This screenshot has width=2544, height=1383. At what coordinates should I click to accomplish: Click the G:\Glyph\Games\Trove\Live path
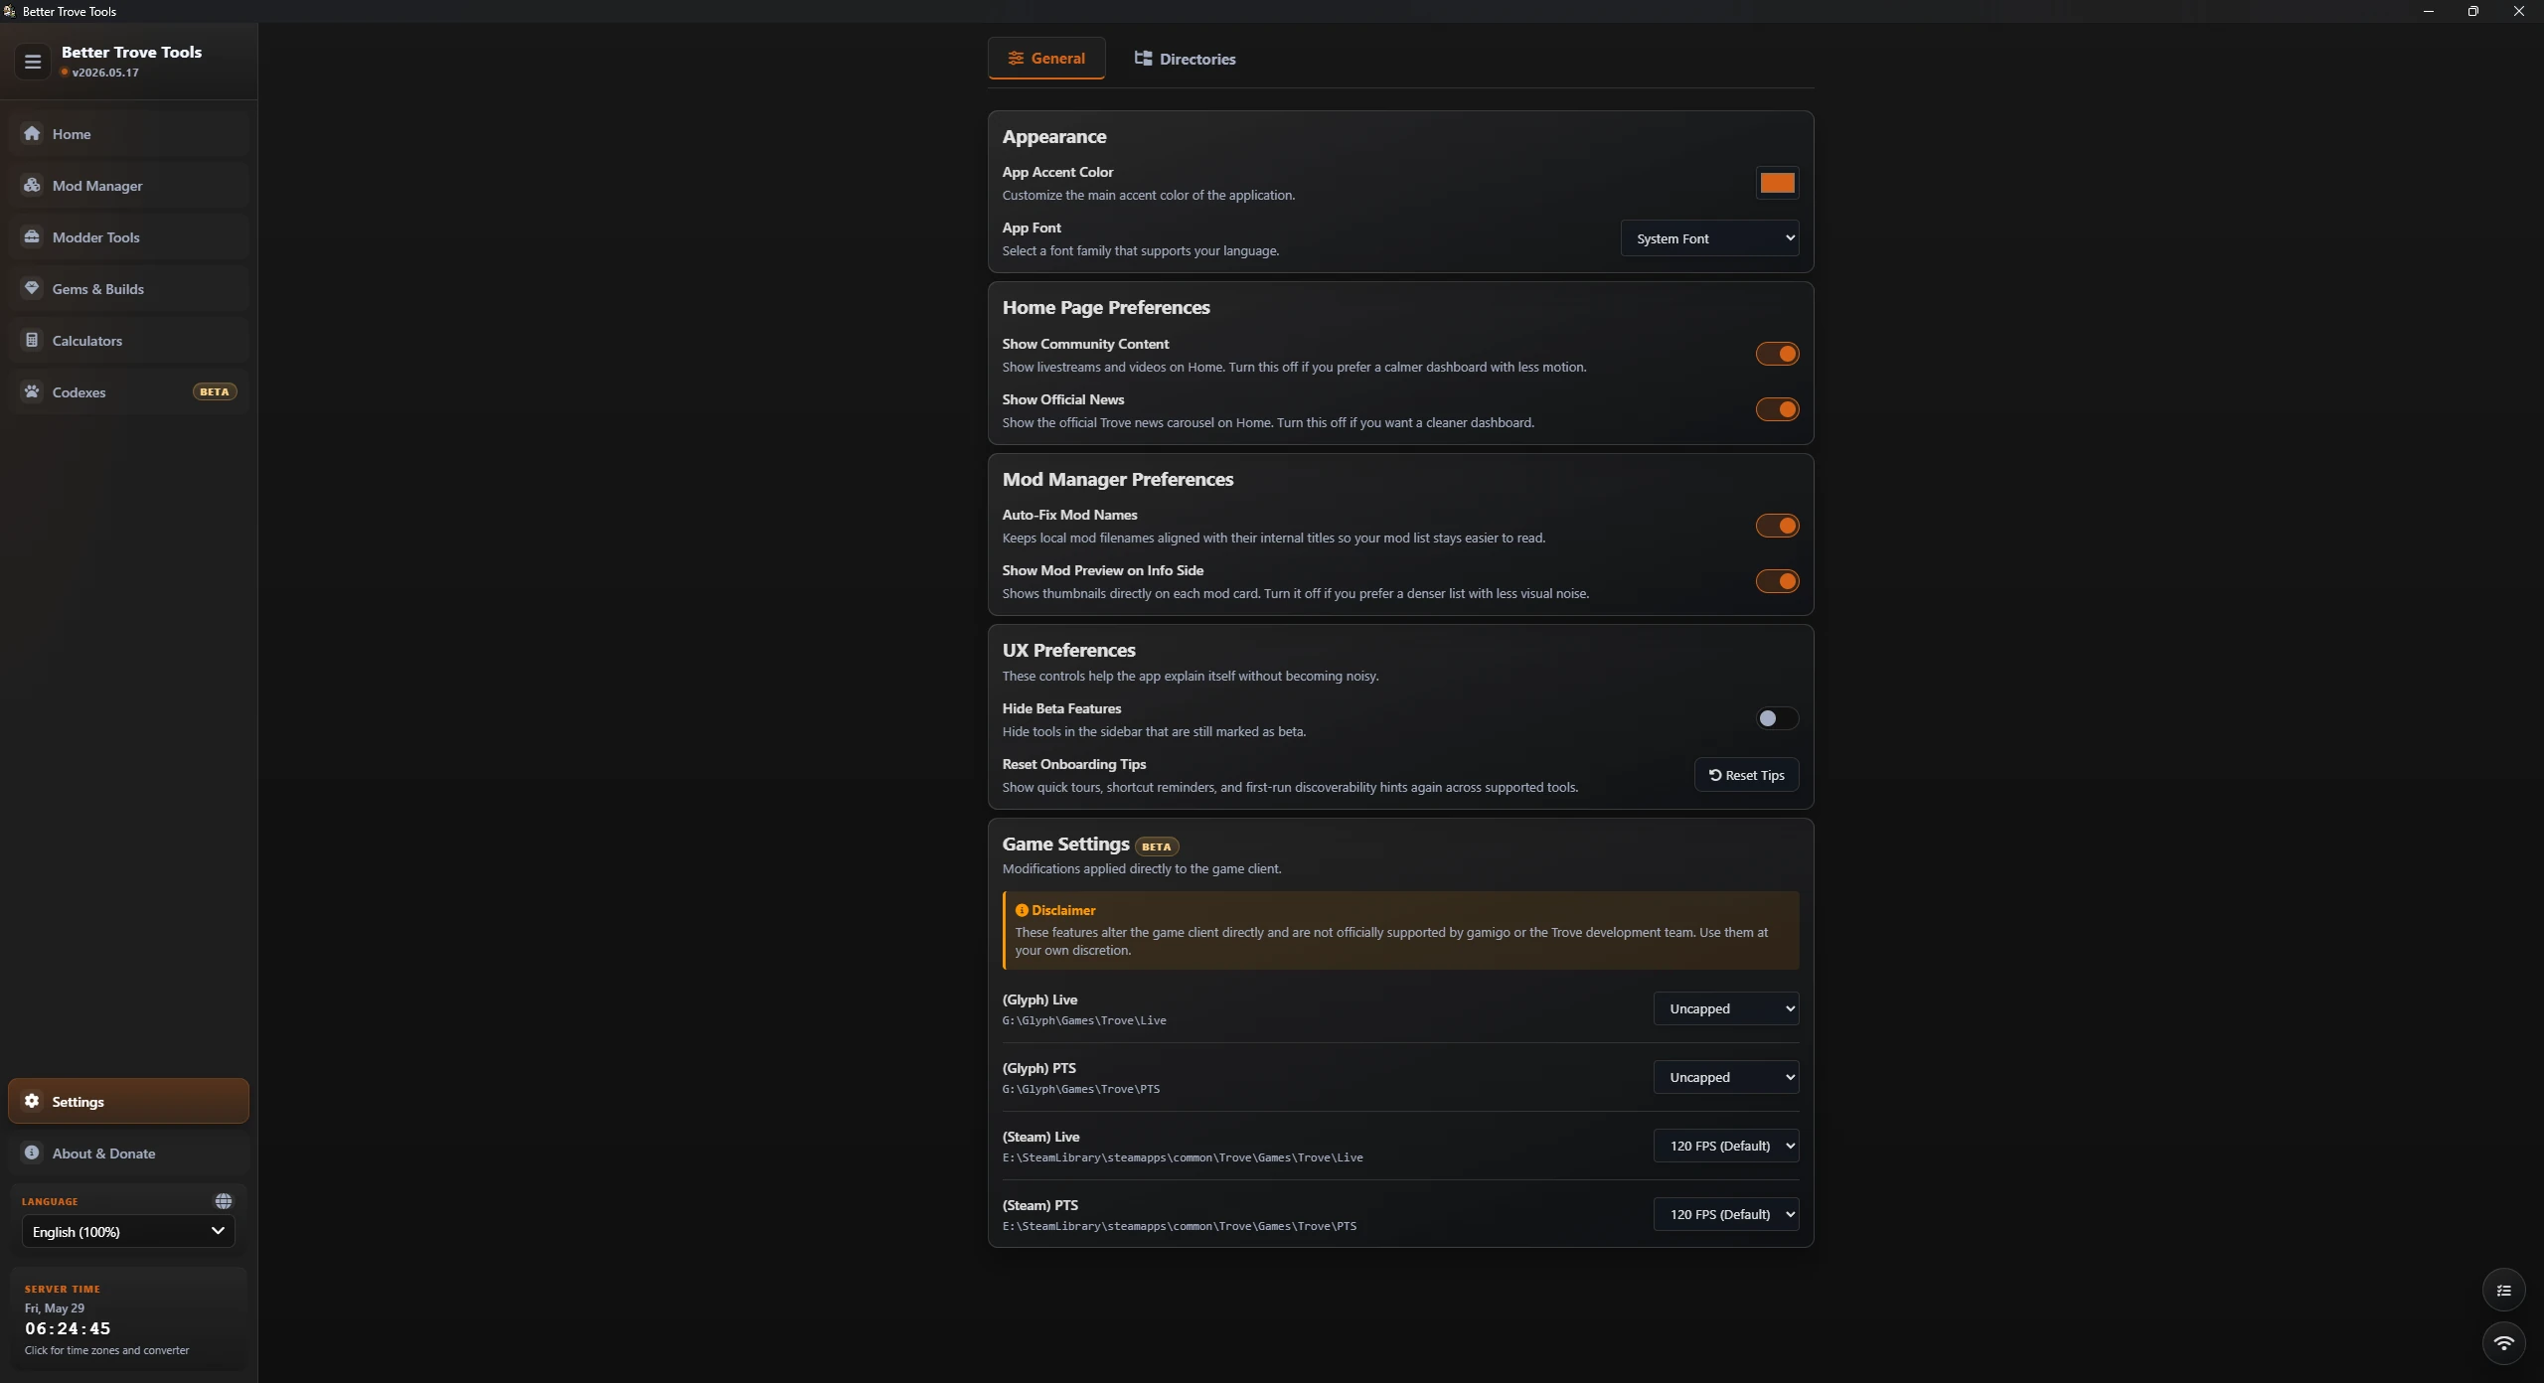click(1084, 1020)
